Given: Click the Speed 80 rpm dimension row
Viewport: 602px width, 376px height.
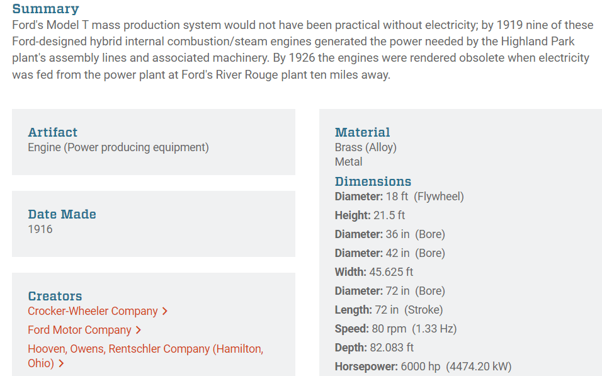Looking at the screenshot, I should (395, 329).
